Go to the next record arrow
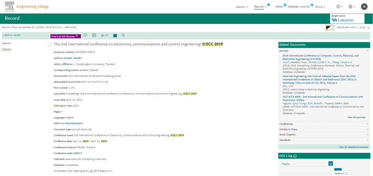Viewport: 373px width, 176px height. (x=368, y=28)
